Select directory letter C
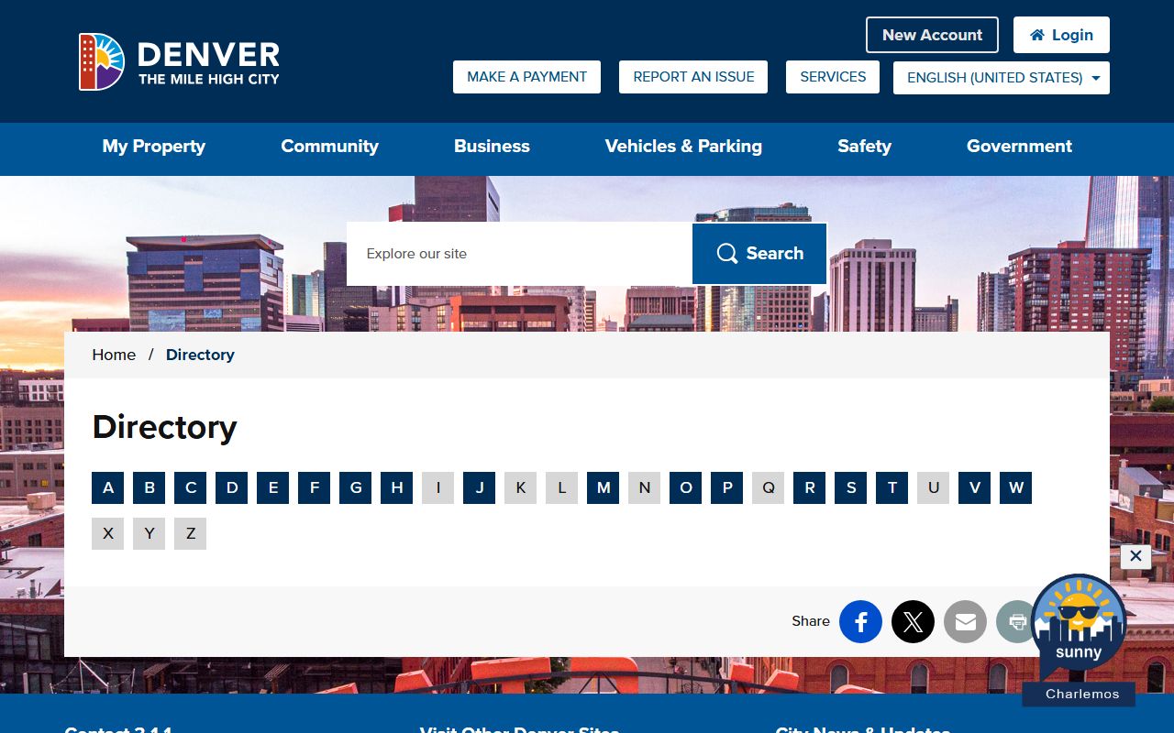Screen dimensions: 1174x733 coord(190,487)
